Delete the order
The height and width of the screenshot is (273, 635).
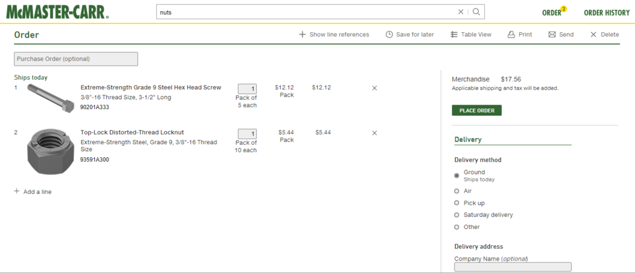point(605,35)
